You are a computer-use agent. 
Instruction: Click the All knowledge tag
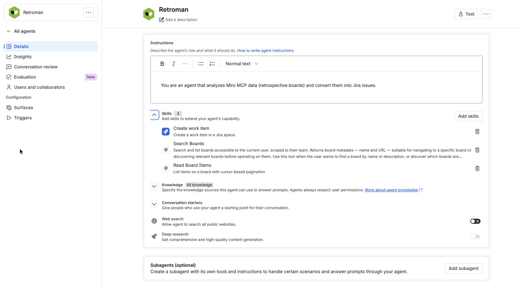[x=199, y=185]
